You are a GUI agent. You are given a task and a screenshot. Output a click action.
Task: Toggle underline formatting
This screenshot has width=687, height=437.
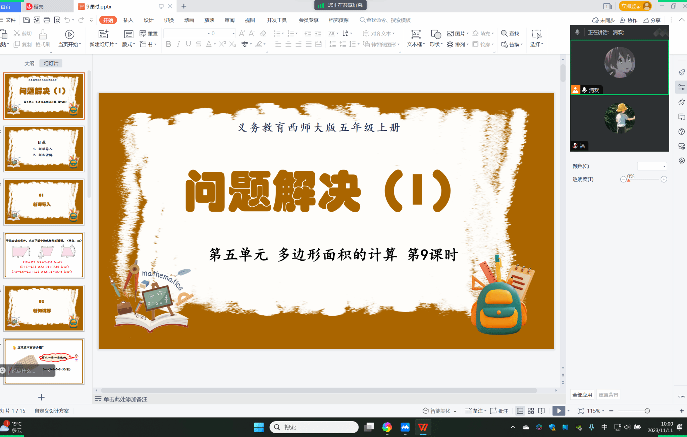189,44
